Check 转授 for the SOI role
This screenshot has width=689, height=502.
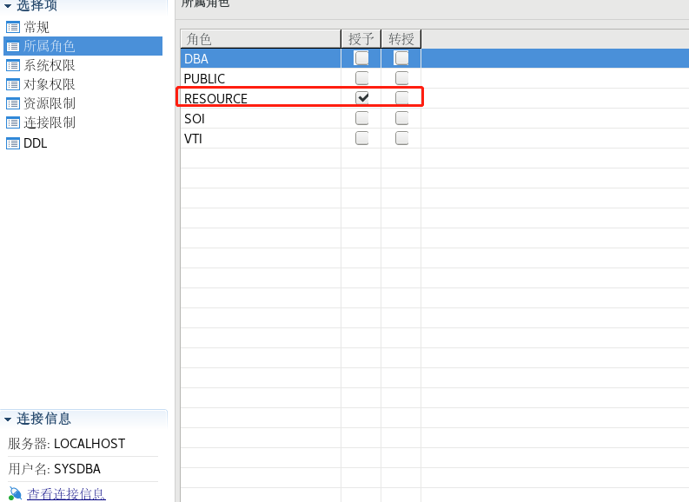pyautogui.click(x=401, y=118)
